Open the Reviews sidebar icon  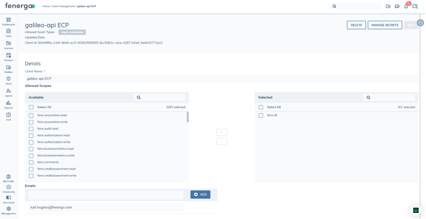coord(8,55)
